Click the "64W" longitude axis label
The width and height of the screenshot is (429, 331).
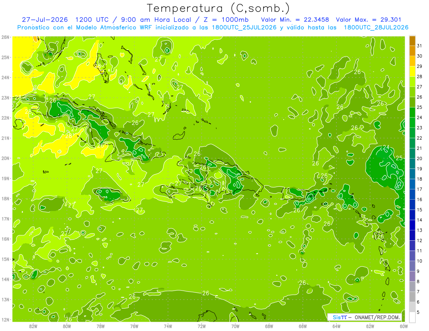[x=336, y=326]
